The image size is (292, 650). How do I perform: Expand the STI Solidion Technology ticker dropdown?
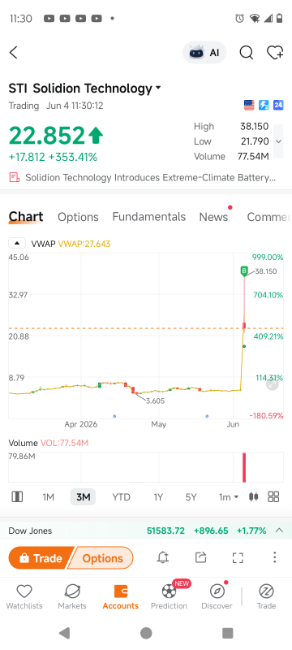click(x=158, y=89)
